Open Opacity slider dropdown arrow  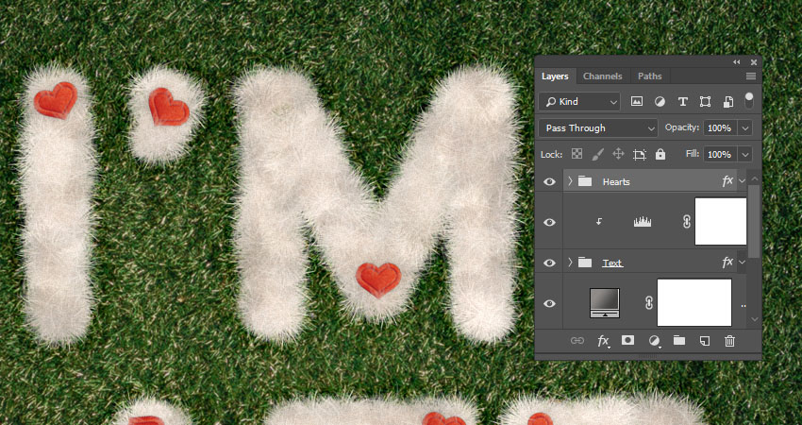(744, 128)
